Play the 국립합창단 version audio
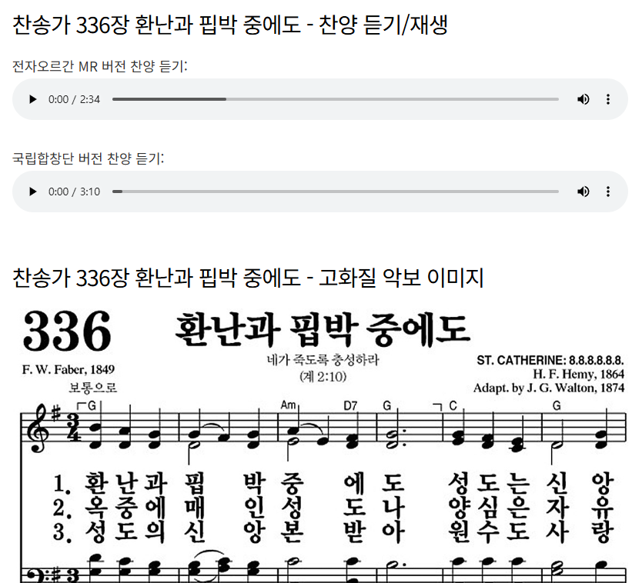Screen dimensions: 642x583 (32, 192)
